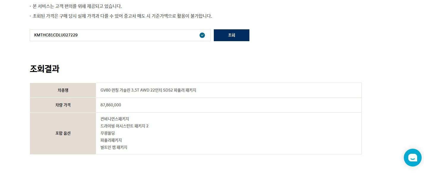Select the 빌트인 캠 패키지 option entry

tap(114, 148)
